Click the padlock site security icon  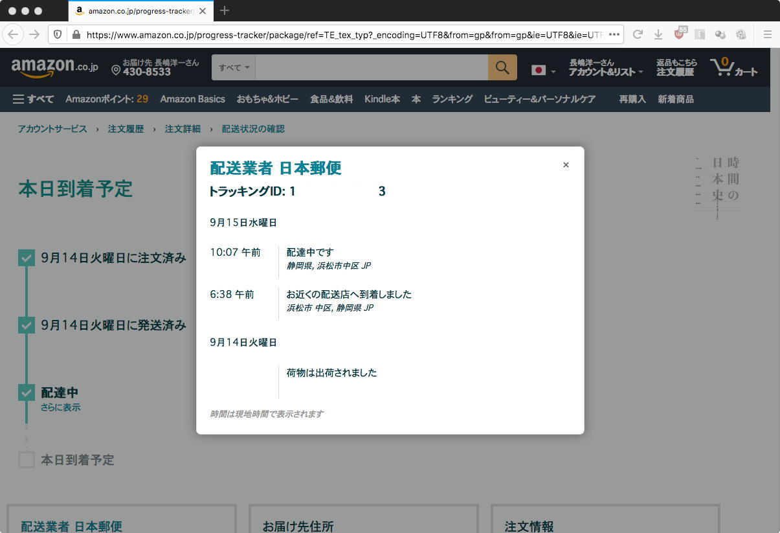76,34
